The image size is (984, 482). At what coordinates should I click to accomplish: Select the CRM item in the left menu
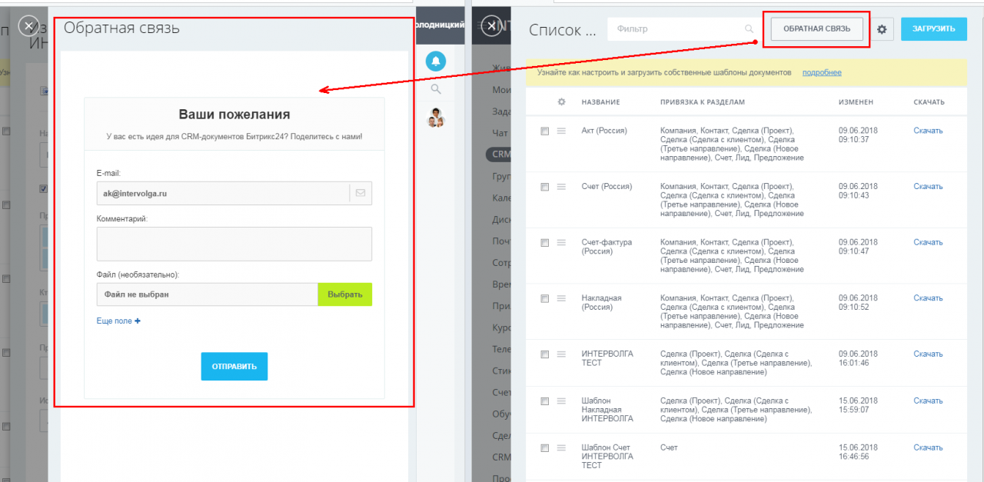500,154
